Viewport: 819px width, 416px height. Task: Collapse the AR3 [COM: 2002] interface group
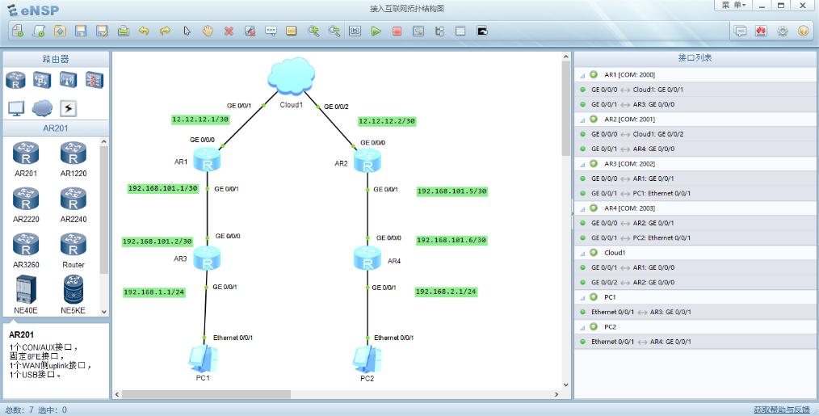582,164
